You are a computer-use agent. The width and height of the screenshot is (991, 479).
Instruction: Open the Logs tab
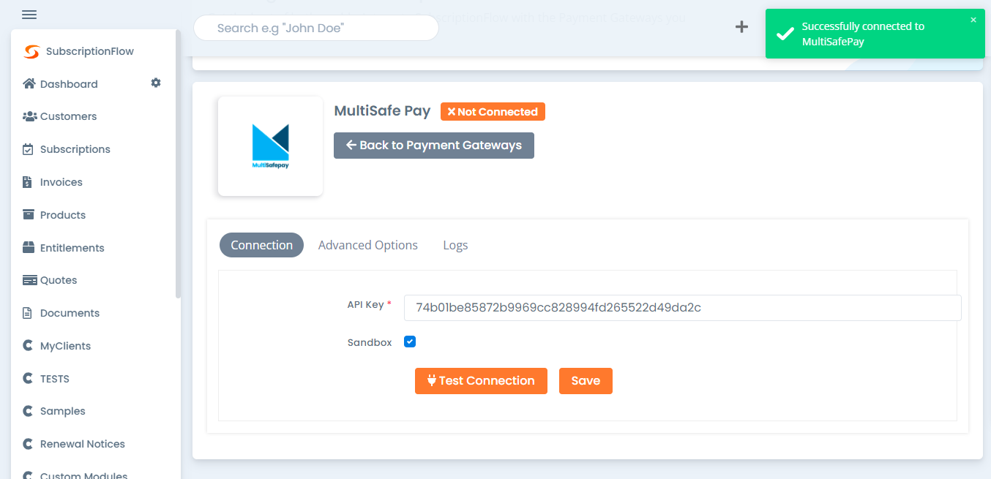point(455,246)
